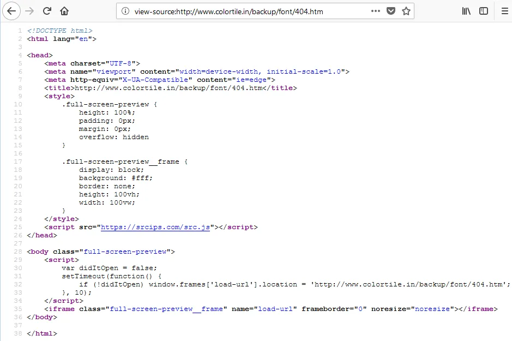This screenshot has width=512, height=341.
Task: Click 'width: 100vw;' line
Action: coord(107,202)
